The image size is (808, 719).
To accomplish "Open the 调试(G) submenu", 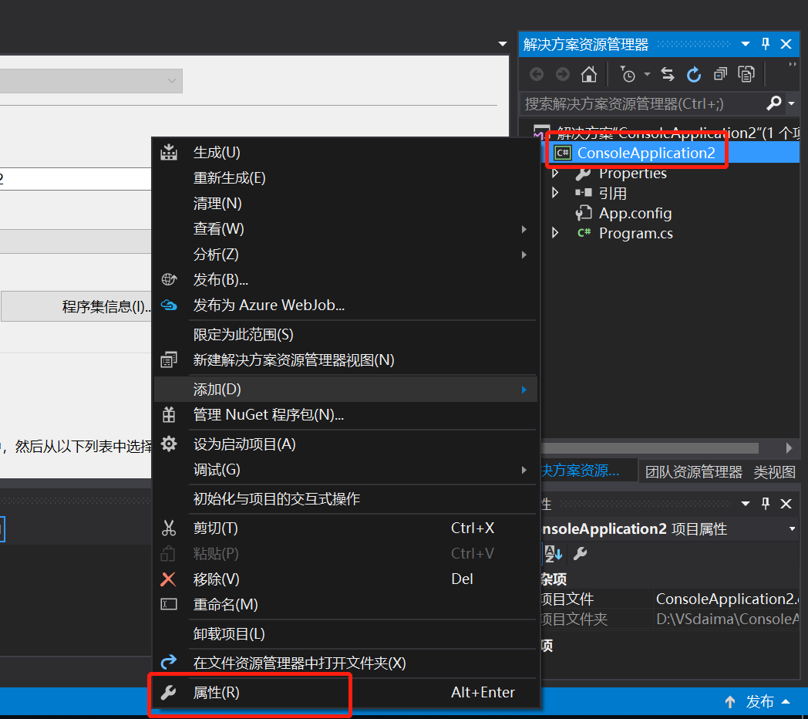I will 345,469.
